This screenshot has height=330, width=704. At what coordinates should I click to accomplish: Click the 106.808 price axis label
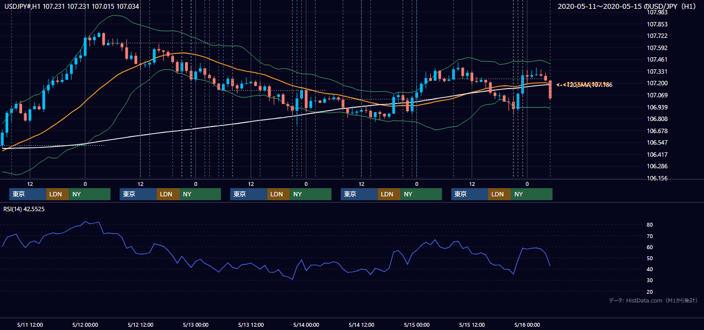(656, 119)
